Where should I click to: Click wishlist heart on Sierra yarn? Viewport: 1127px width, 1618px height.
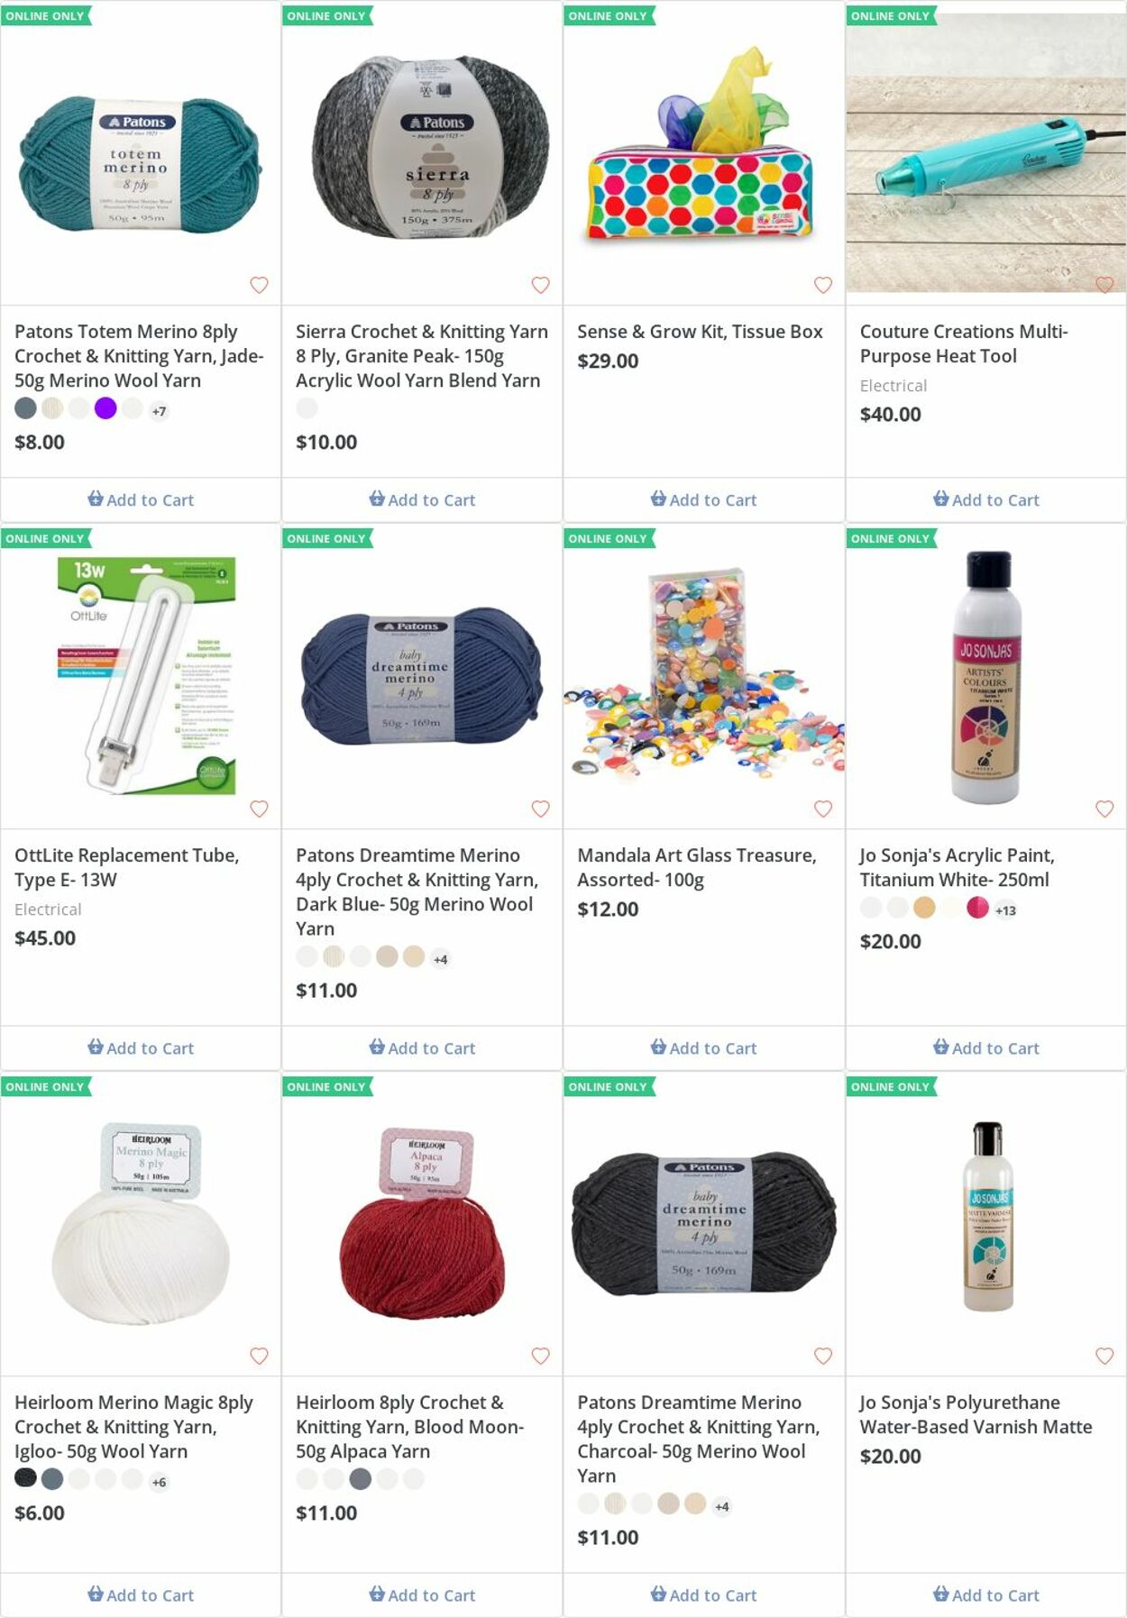[x=540, y=285]
